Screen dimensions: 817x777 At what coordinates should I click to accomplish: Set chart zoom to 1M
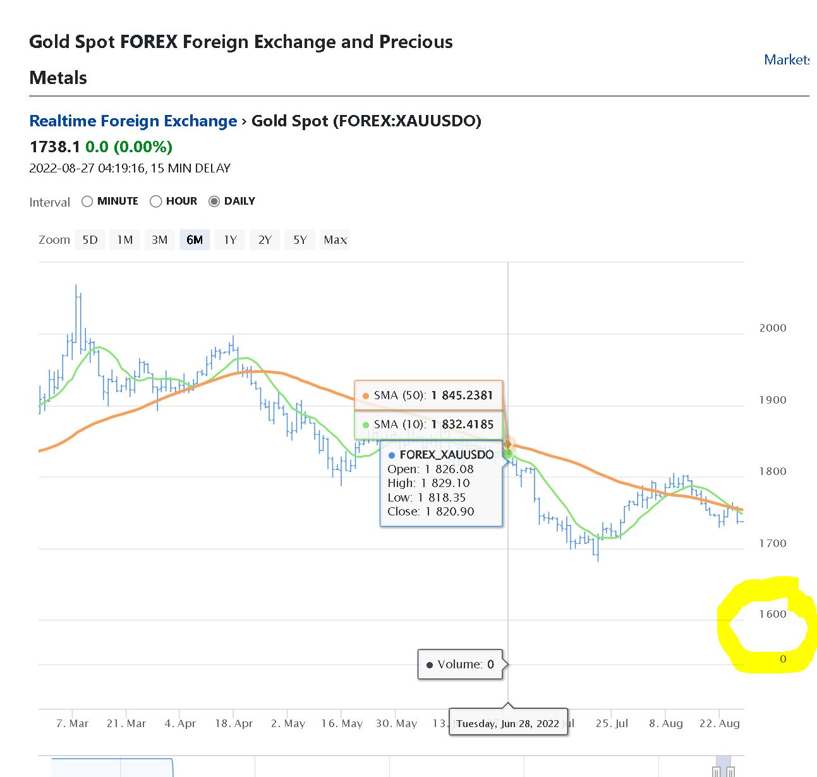click(x=125, y=240)
